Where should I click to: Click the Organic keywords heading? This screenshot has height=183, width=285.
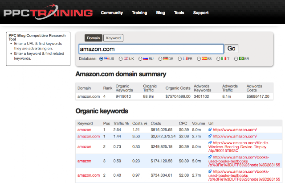(x=102, y=111)
